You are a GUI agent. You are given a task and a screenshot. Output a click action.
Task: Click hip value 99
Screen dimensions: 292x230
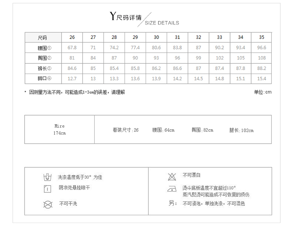198,58
